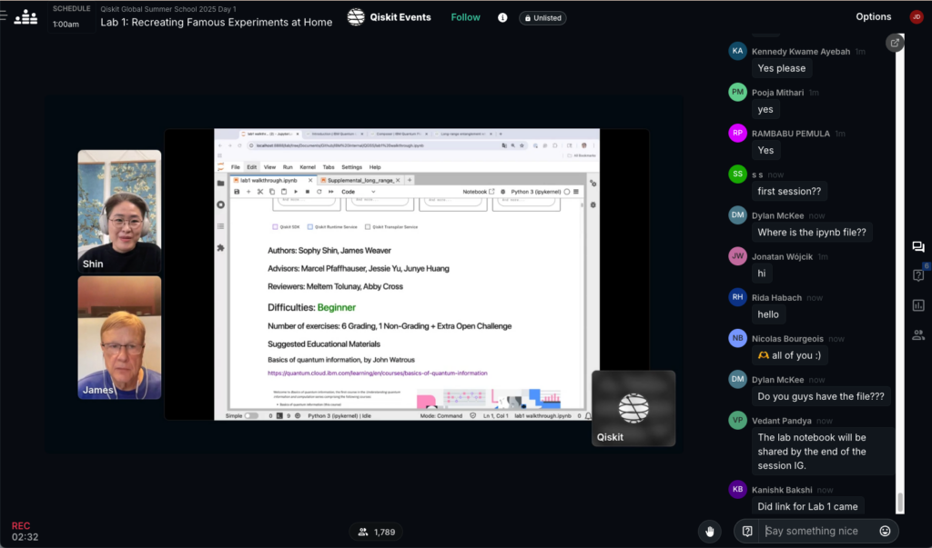This screenshot has width=932, height=548.
Task: Open the File menu in Jupyter
Action: click(236, 167)
